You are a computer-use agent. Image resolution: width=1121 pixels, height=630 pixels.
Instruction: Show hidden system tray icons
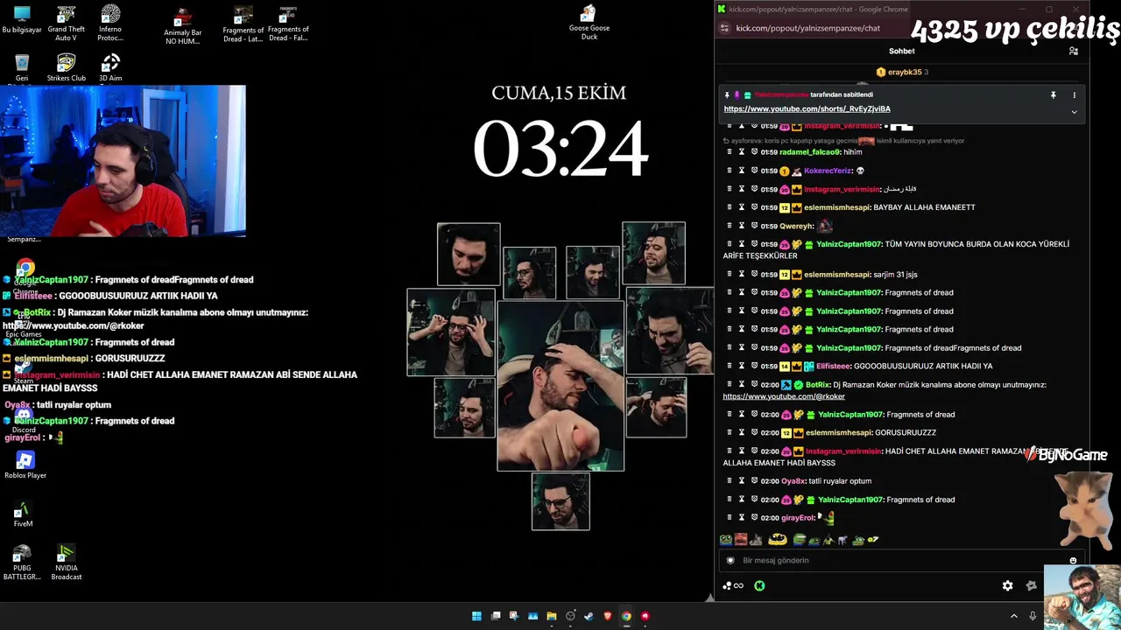coord(1014,616)
